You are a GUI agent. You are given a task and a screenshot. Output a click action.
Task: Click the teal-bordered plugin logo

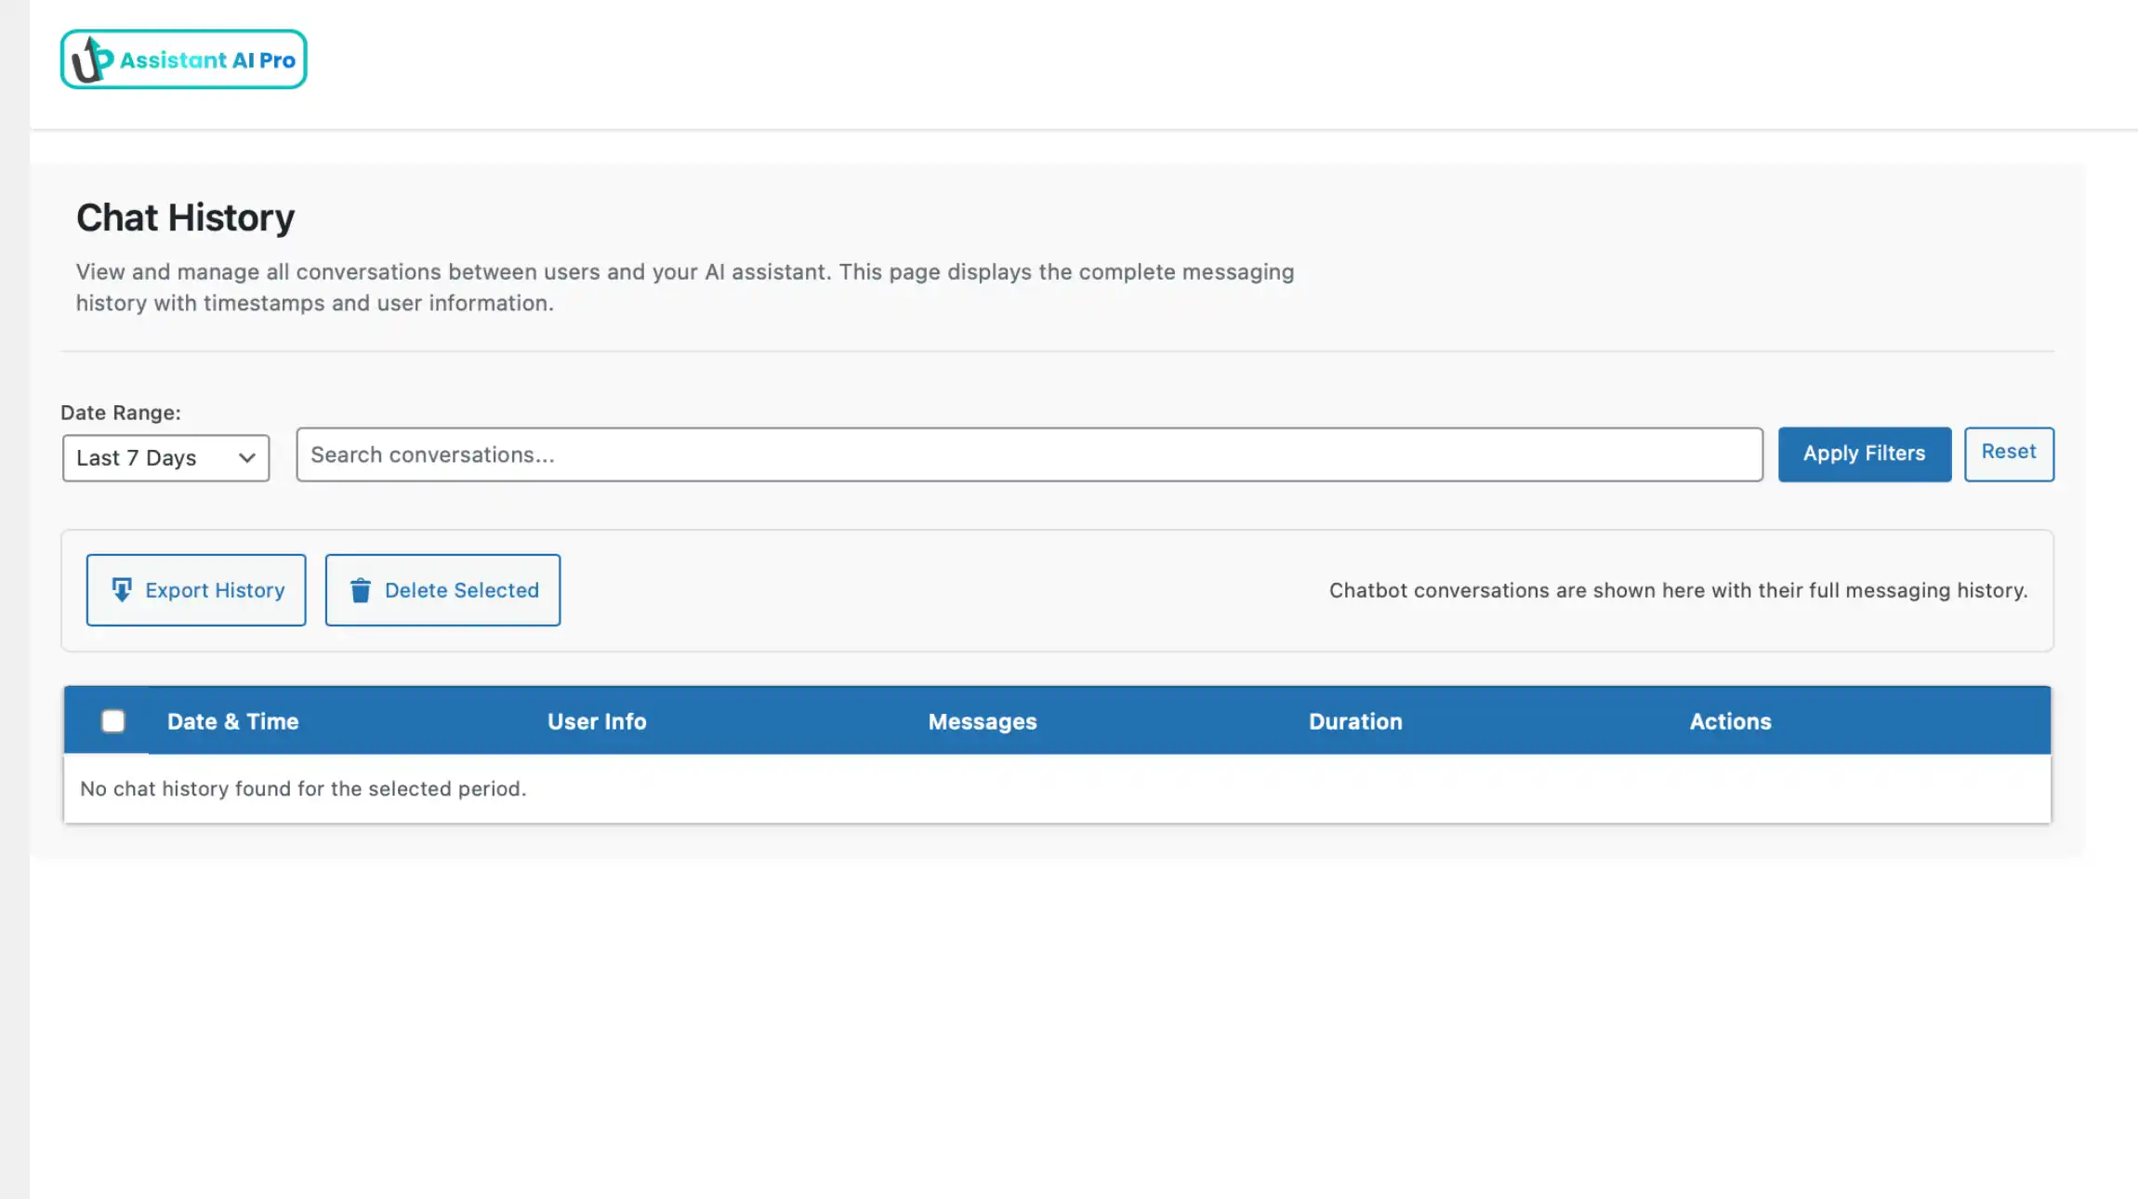(x=182, y=59)
